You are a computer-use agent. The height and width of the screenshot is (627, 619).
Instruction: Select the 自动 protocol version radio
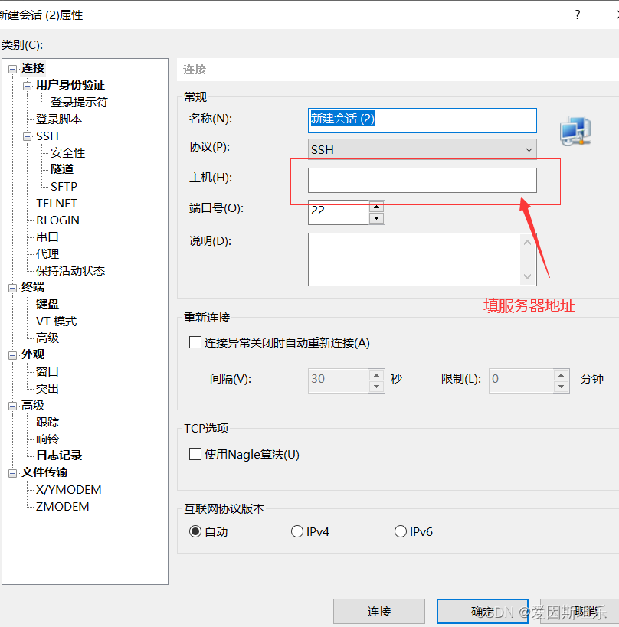(195, 531)
